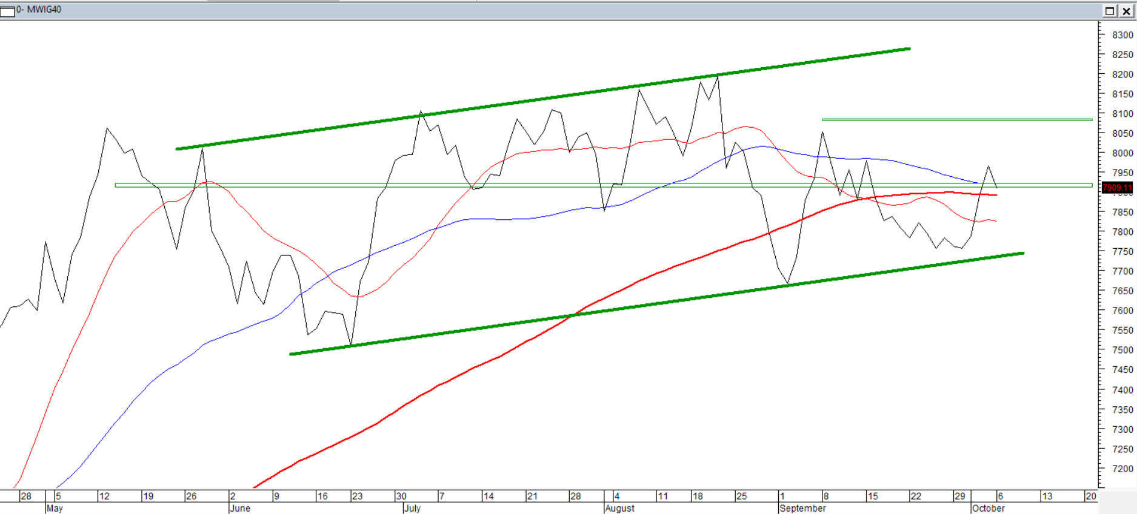The height and width of the screenshot is (514, 1137).
Task: Click the 8300 price axis label
Action: click(x=1122, y=35)
